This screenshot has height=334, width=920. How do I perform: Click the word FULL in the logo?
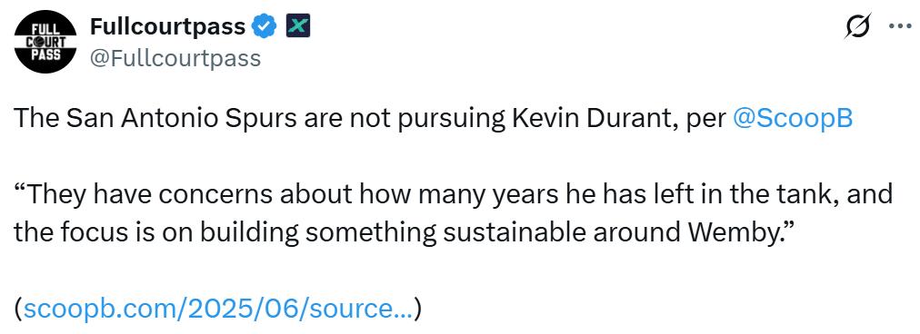click(x=45, y=31)
